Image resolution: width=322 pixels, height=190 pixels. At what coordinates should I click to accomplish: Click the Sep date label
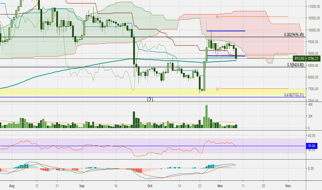tap(82, 186)
